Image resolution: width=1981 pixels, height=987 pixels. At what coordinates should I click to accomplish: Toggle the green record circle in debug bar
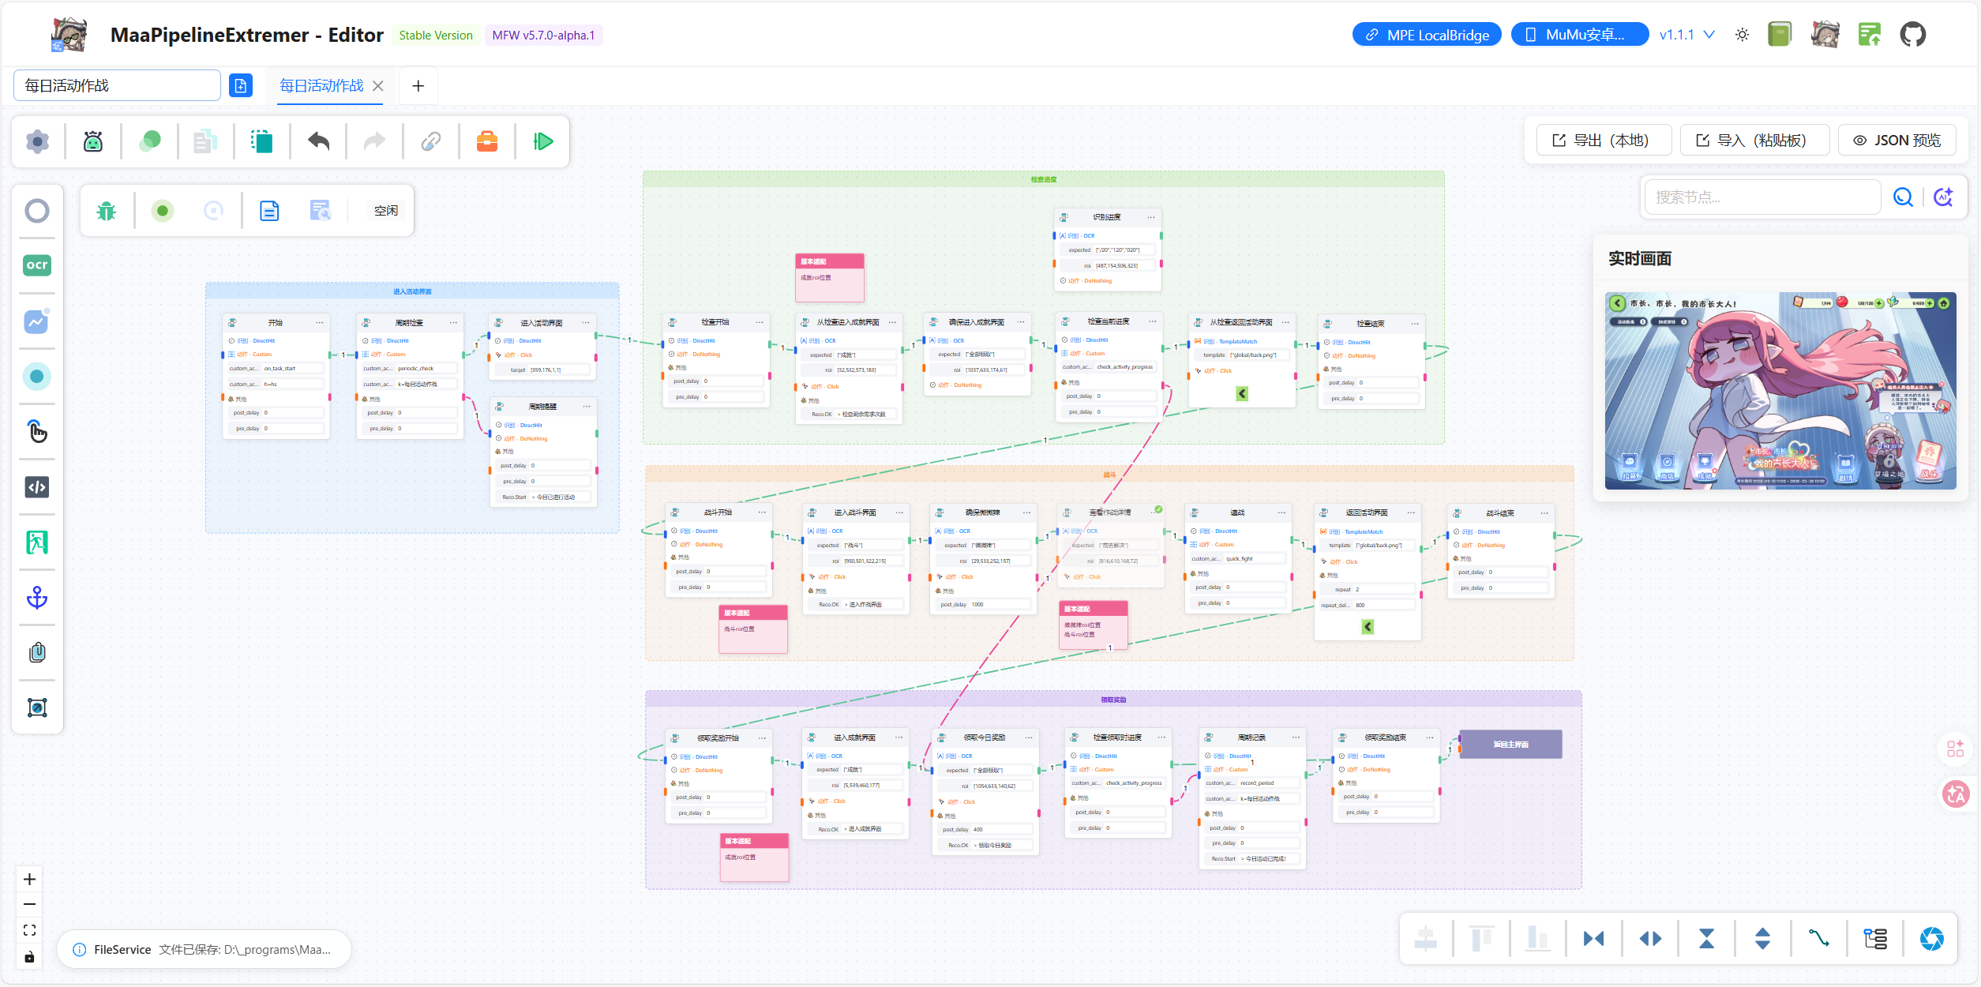(163, 211)
